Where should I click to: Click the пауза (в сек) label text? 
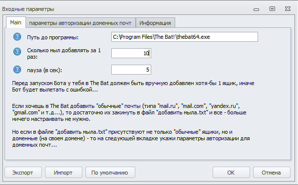point(44,70)
